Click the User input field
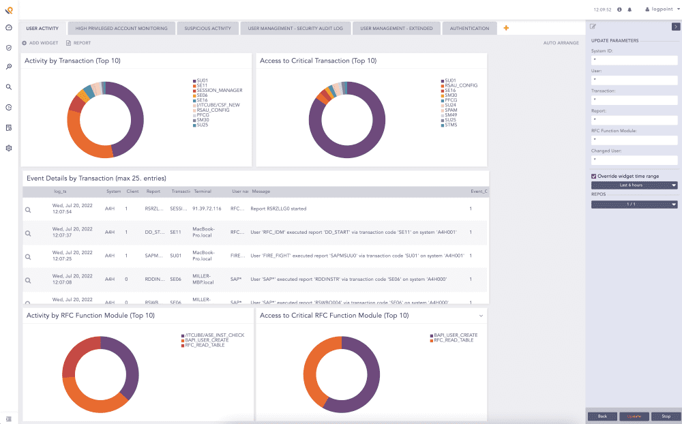Screen dimensions: 682x424 pos(634,80)
